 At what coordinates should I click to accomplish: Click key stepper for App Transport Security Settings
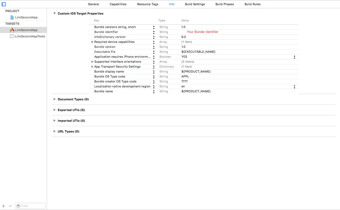click(x=154, y=67)
